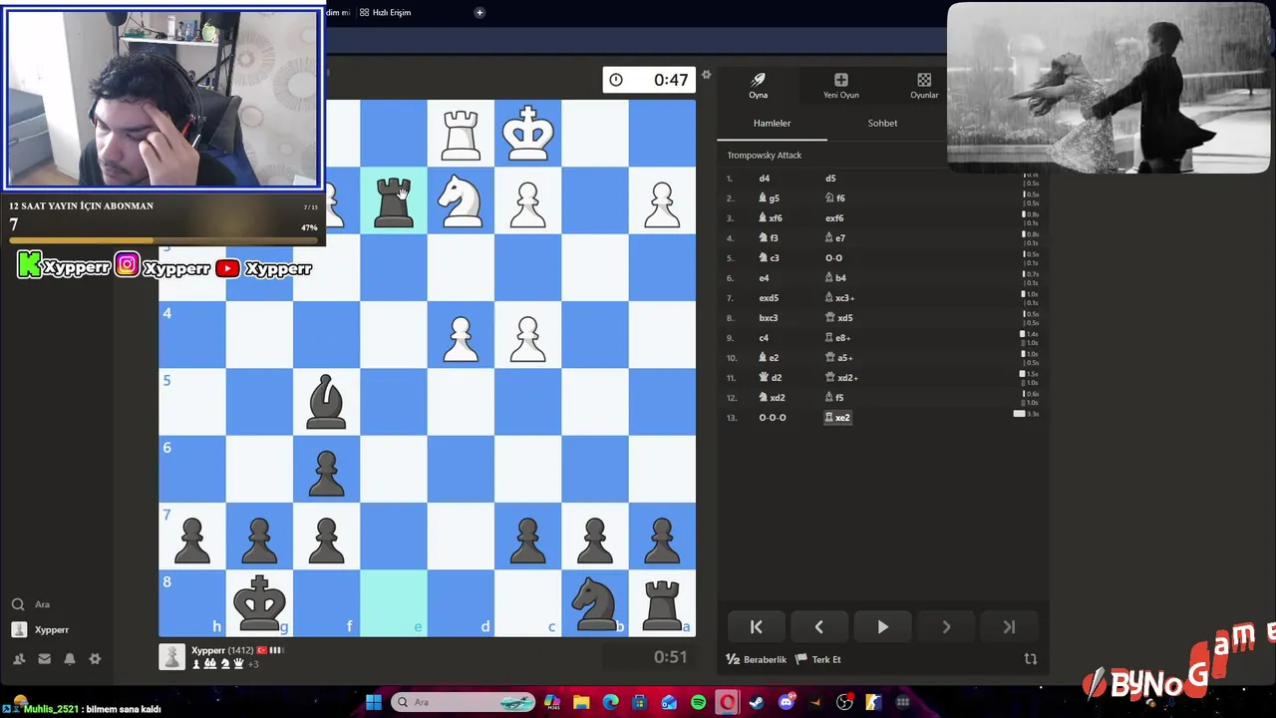Go to move 11 queen d2
This screenshot has width=1276, height=718.
771,378
